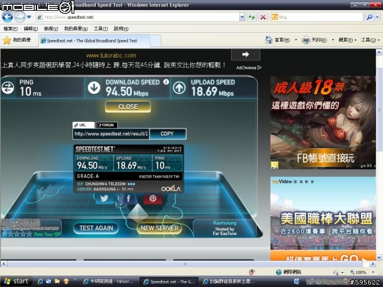Expand the address bar URL history dropdown
This screenshot has height=287, width=383.
(242, 17)
